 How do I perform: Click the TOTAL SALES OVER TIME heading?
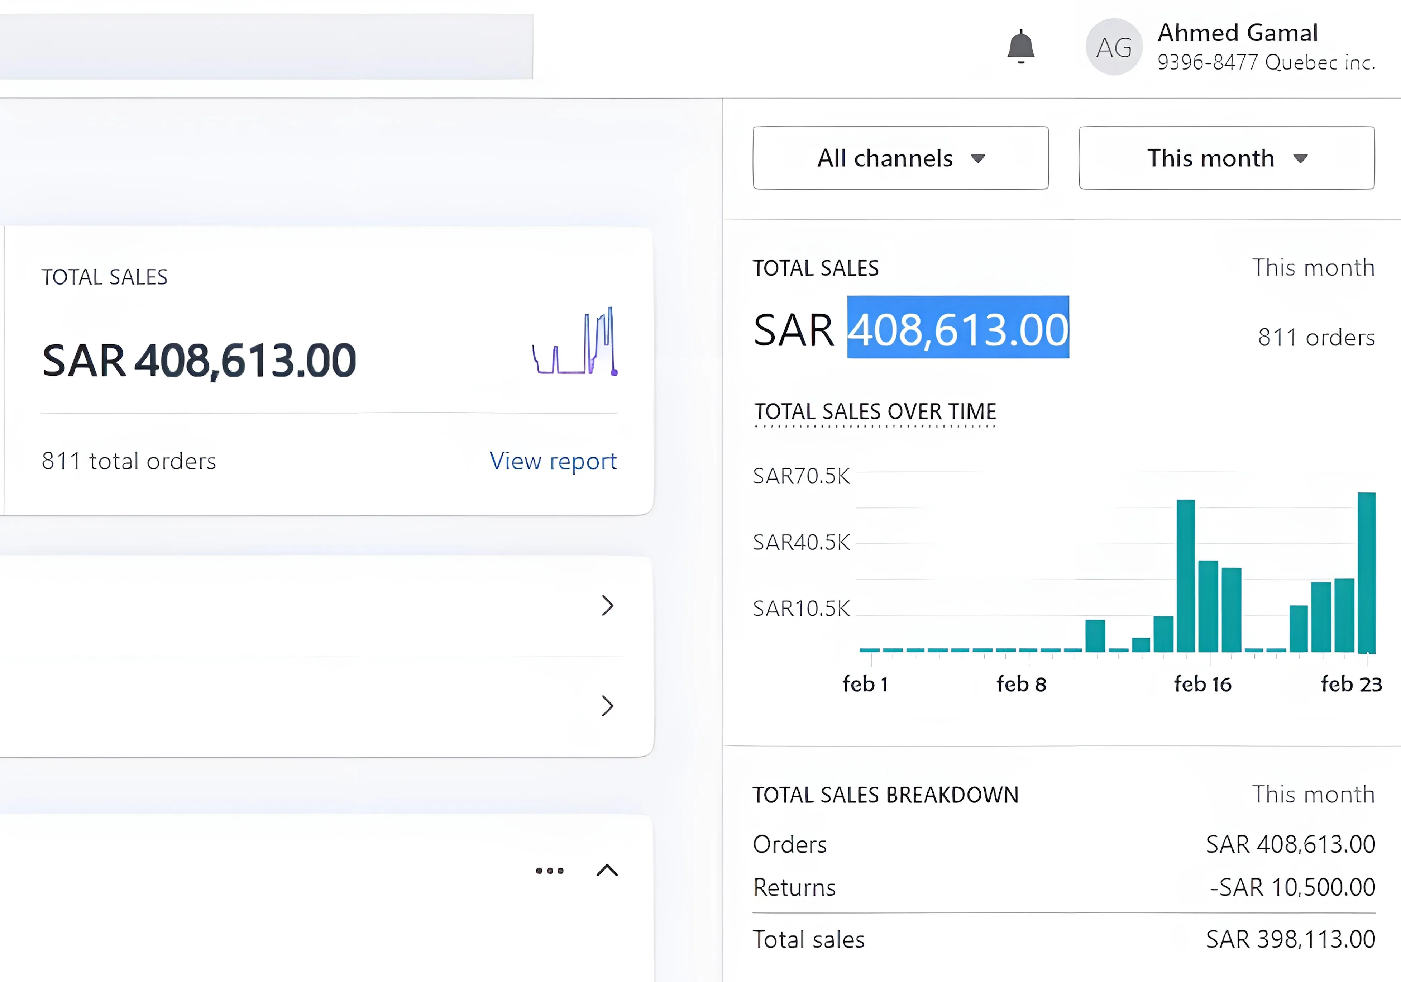[875, 412]
